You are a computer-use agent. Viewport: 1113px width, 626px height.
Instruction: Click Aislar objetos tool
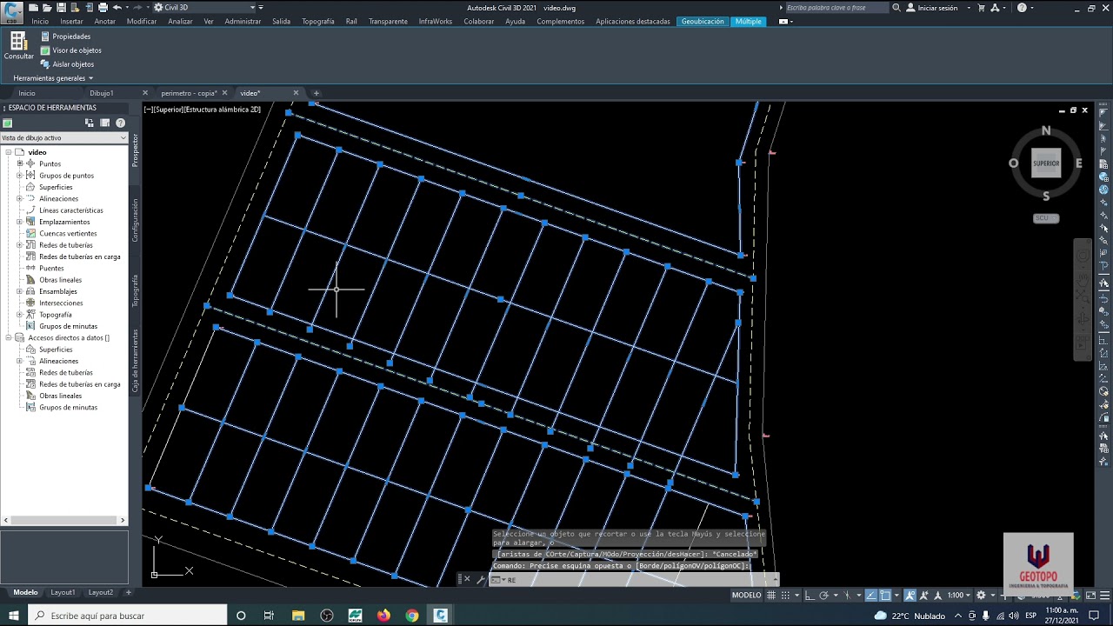(x=67, y=64)
